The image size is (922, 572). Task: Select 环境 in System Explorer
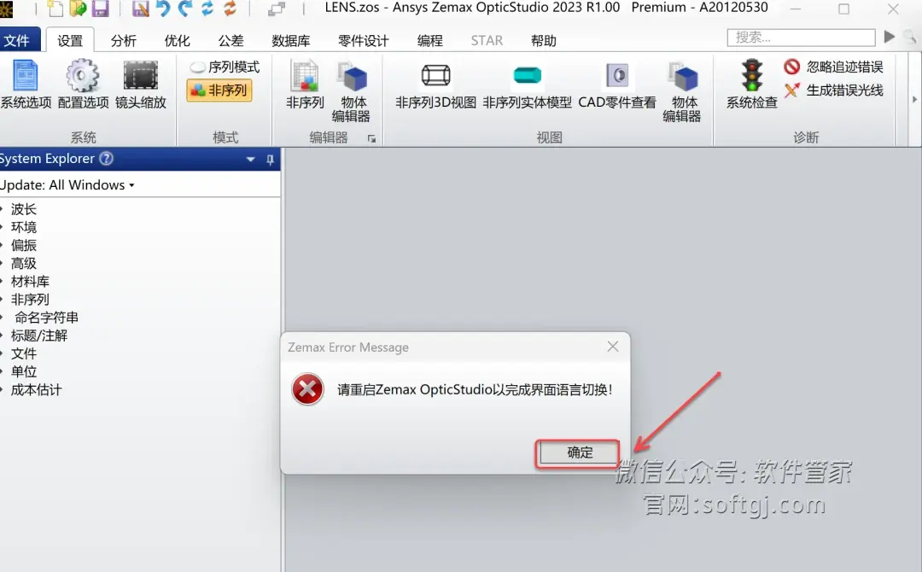[24, 227]
